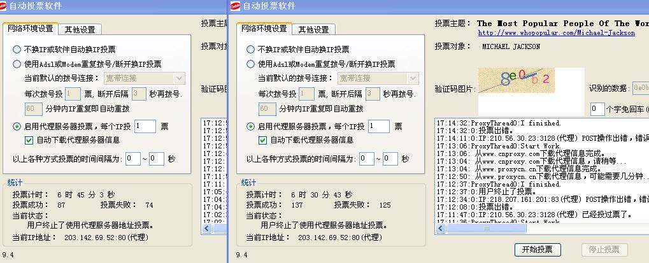Click the minimum interval seconds field in left window
This screenshot has height=263, width=649.
pos(133,159)
